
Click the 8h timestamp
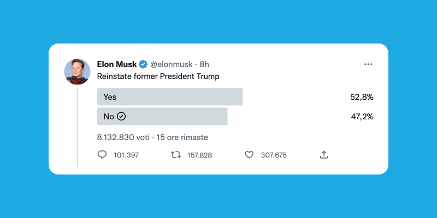pyautogui.click(x=204, y=64)
